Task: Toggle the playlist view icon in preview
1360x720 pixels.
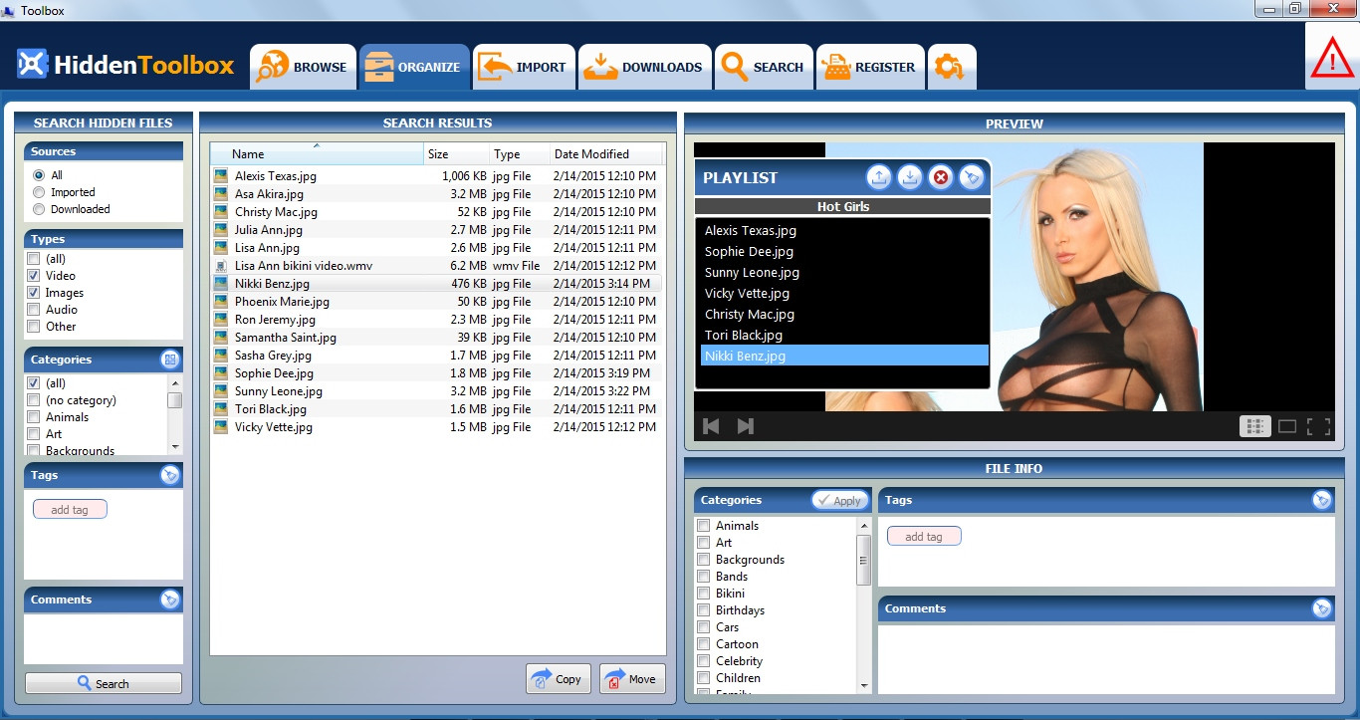Action: pyautogui.click(x=1254, y=426)
